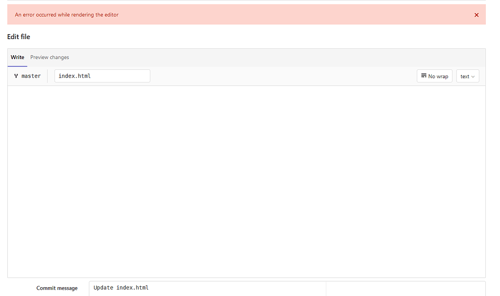Select the Write tab
The width and height of the screenshot is (500, 296).
[17, 57]
